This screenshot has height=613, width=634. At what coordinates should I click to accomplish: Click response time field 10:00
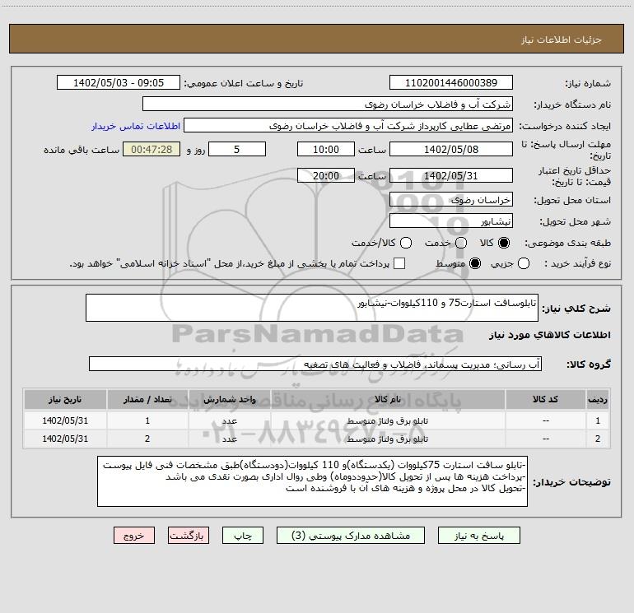pos(326,149)
